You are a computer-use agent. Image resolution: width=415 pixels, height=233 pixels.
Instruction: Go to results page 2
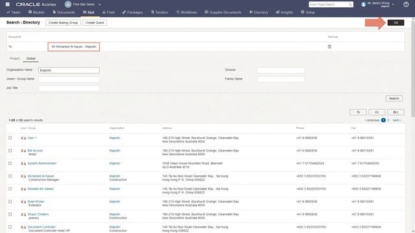(388, 120)
